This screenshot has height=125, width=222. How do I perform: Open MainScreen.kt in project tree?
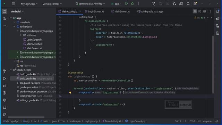(33, 48)
